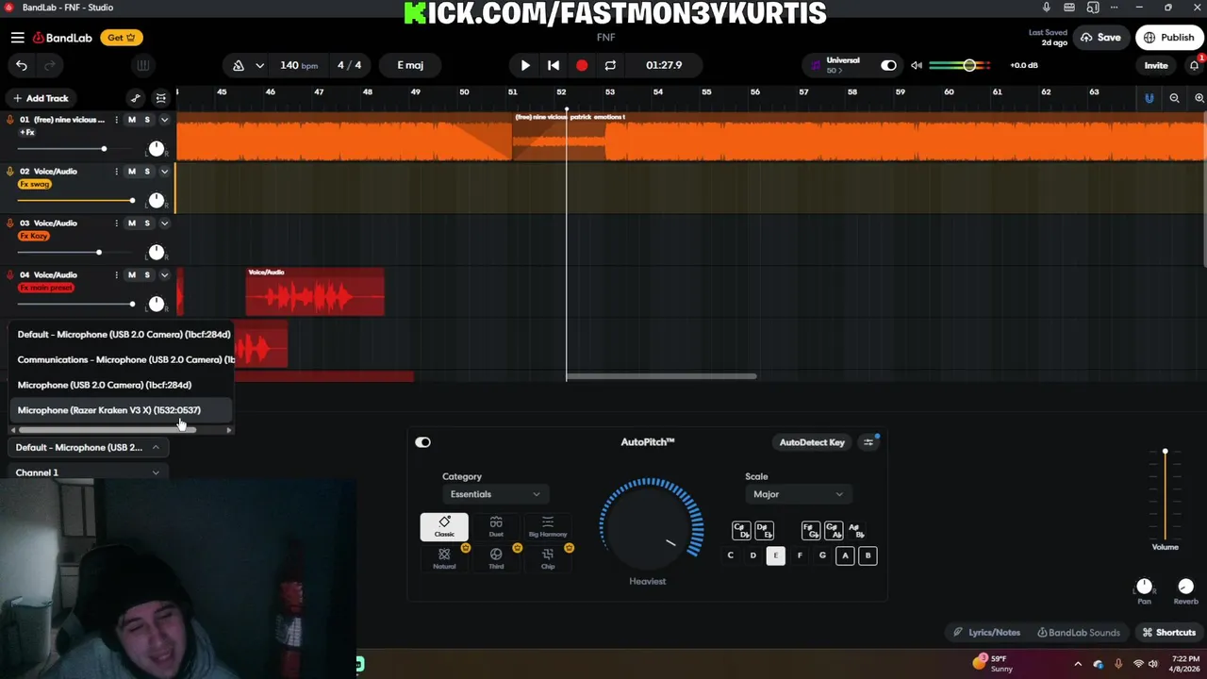Open the hamburger main menu
Viewport: 1207px width, 679px height.
[18, 38]
